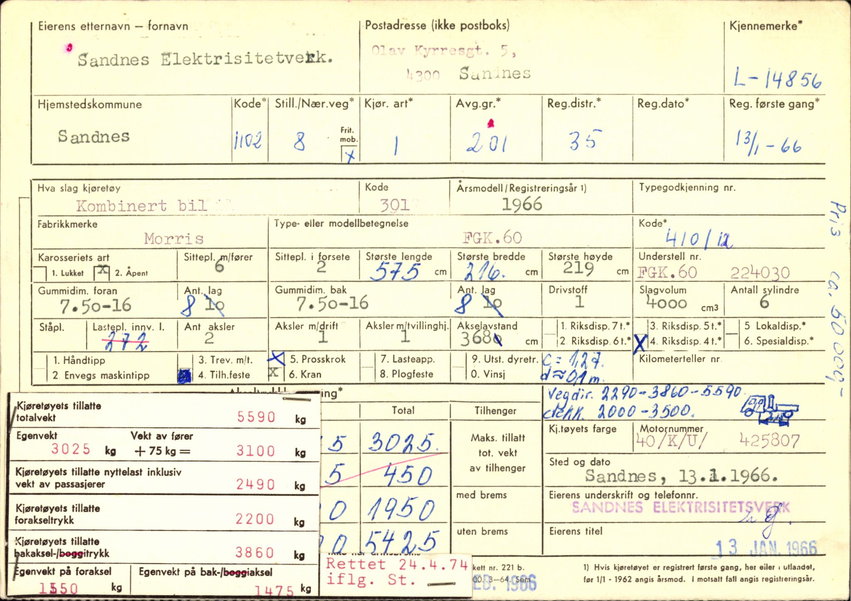
Task: Select handwritten total '1950'
Action: click(402, 510)
